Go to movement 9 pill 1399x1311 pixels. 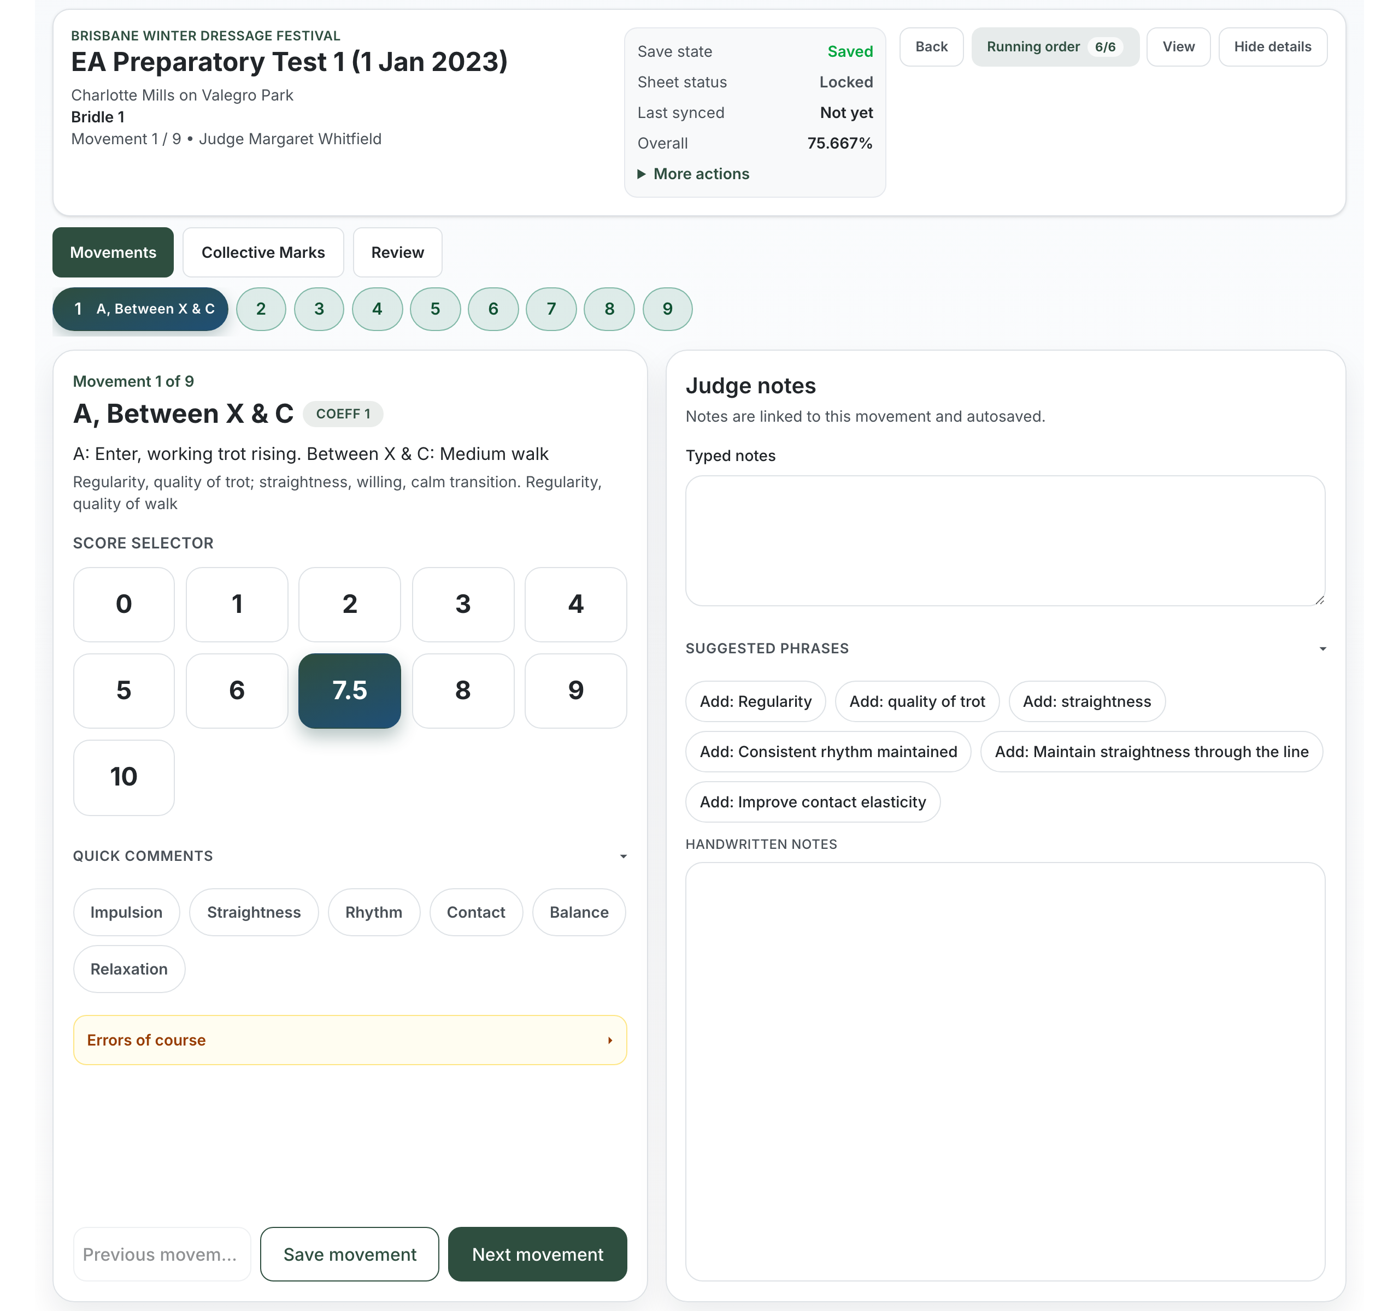click(x=668, y=309)
